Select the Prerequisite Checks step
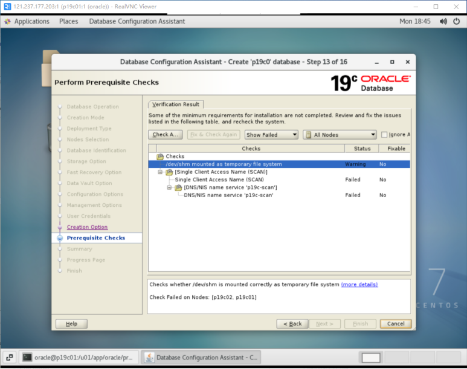Viewport: 467px width, 369px height. (x=96, y=238)
